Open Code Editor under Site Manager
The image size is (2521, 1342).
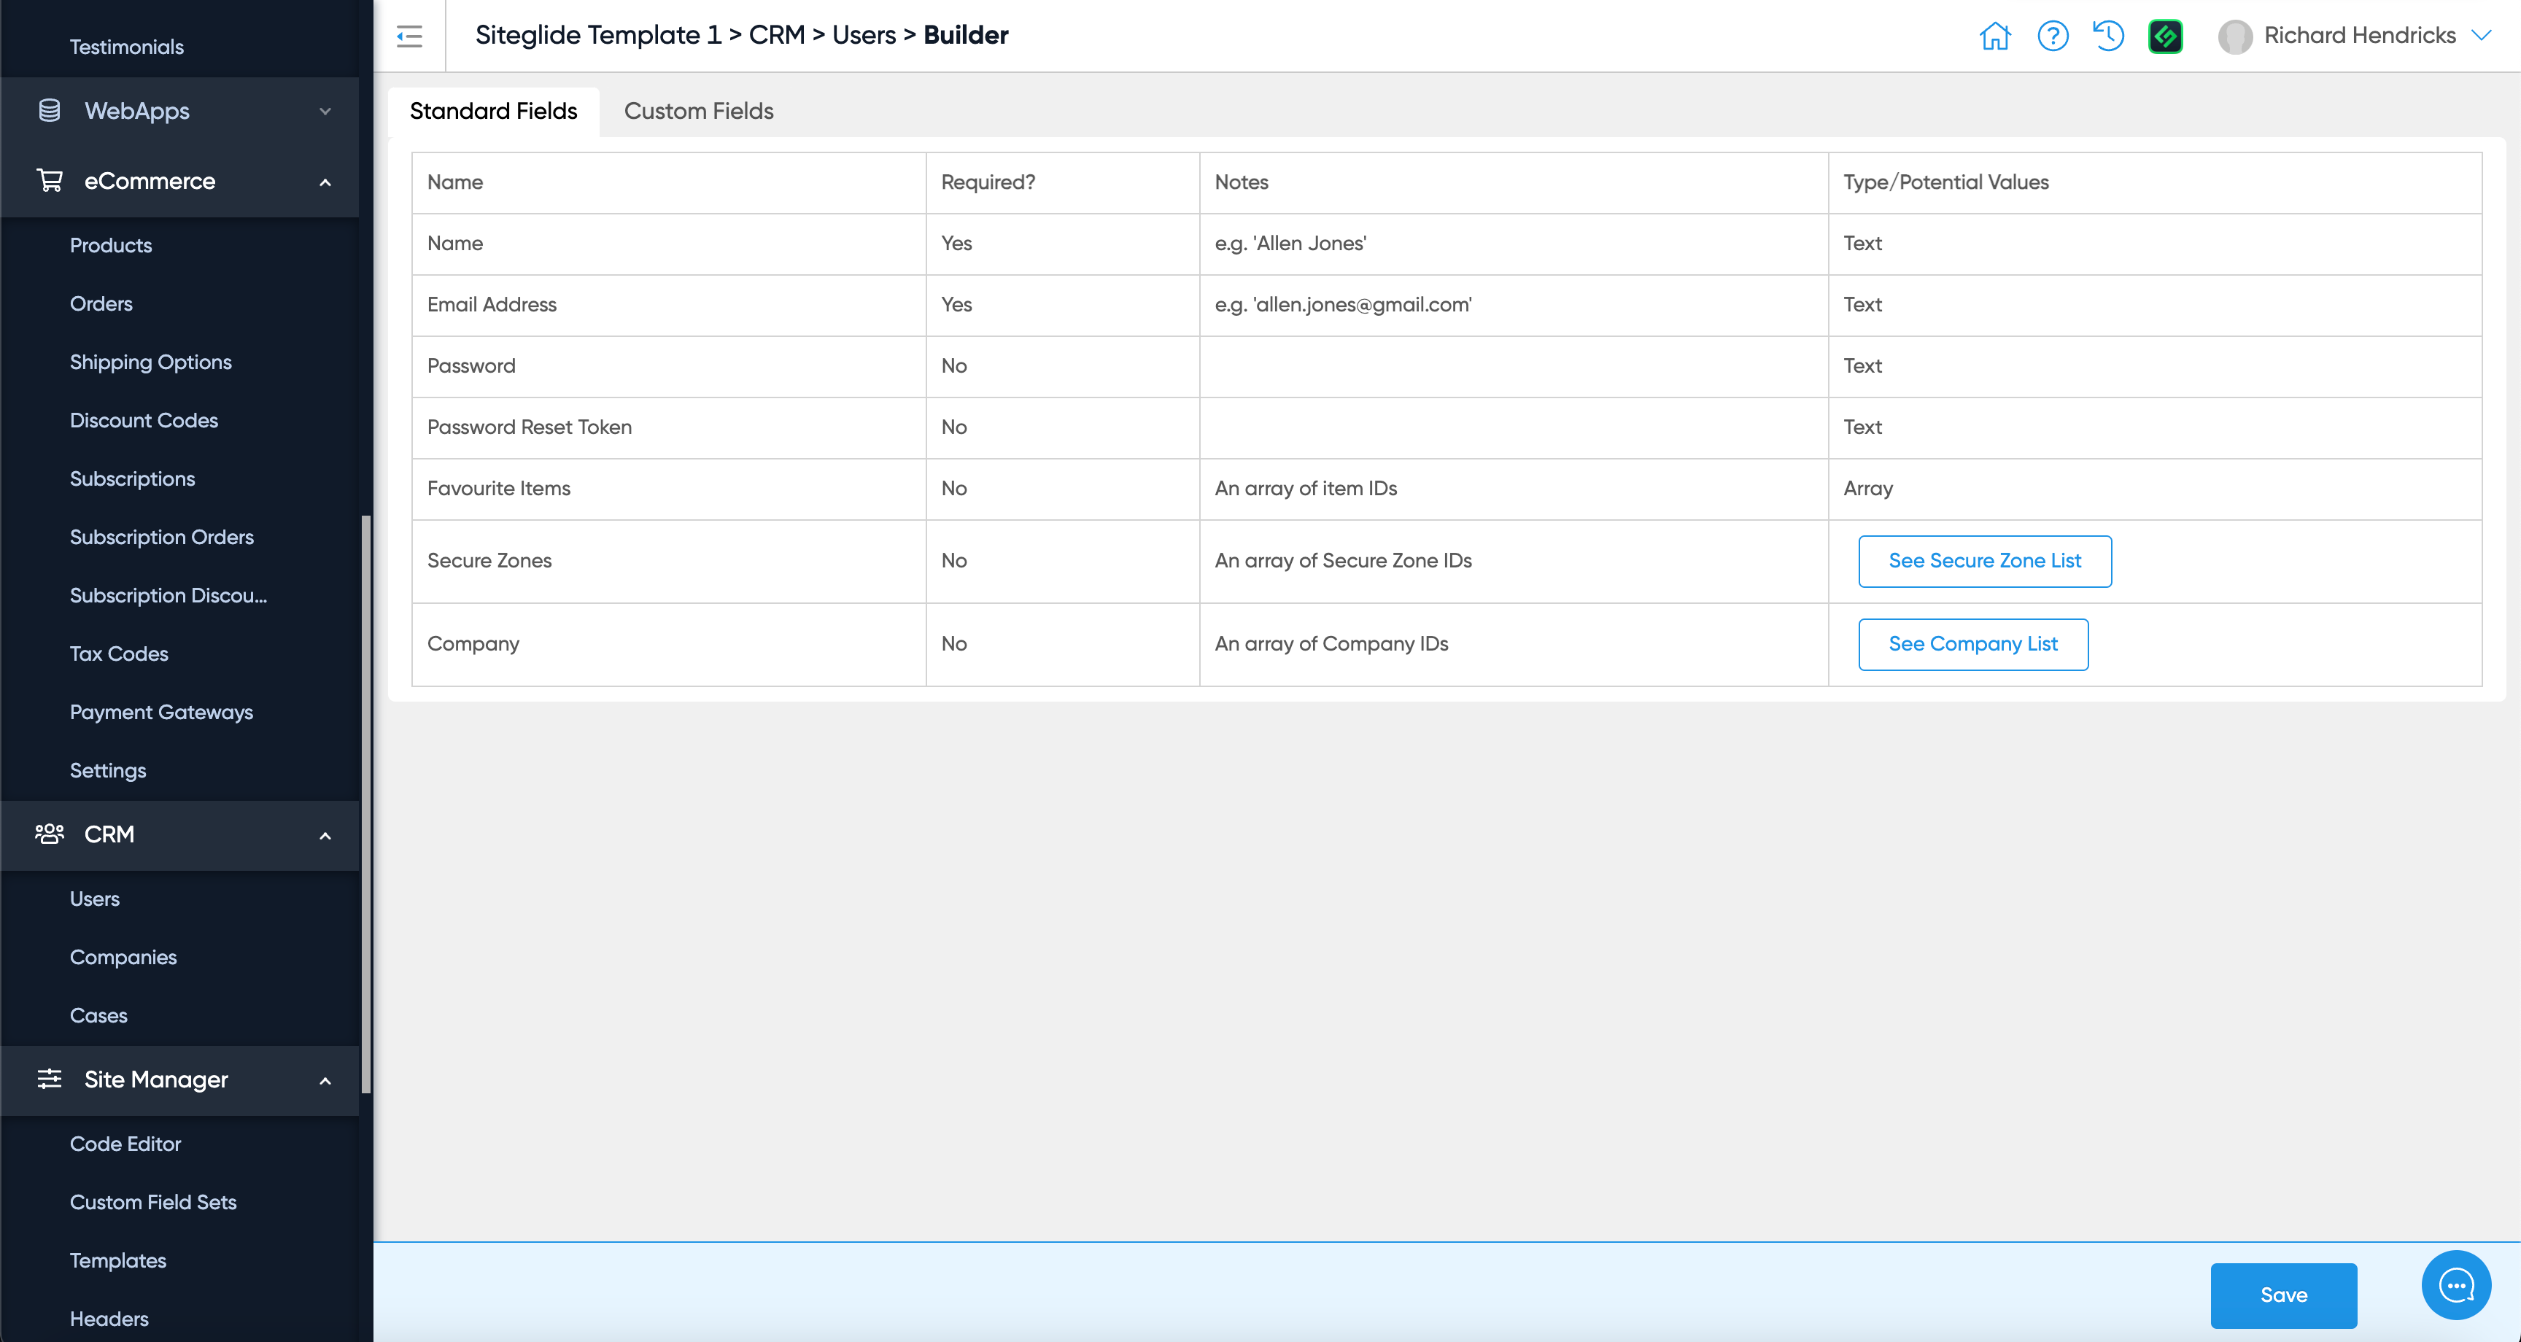(125, 1144)
